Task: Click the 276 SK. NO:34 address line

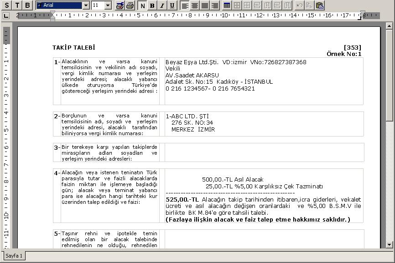Action: pyautogui.click(x=192, y=123)
